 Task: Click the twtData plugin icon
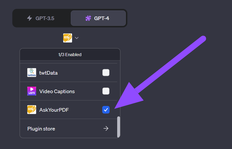[x=32, y=73]
